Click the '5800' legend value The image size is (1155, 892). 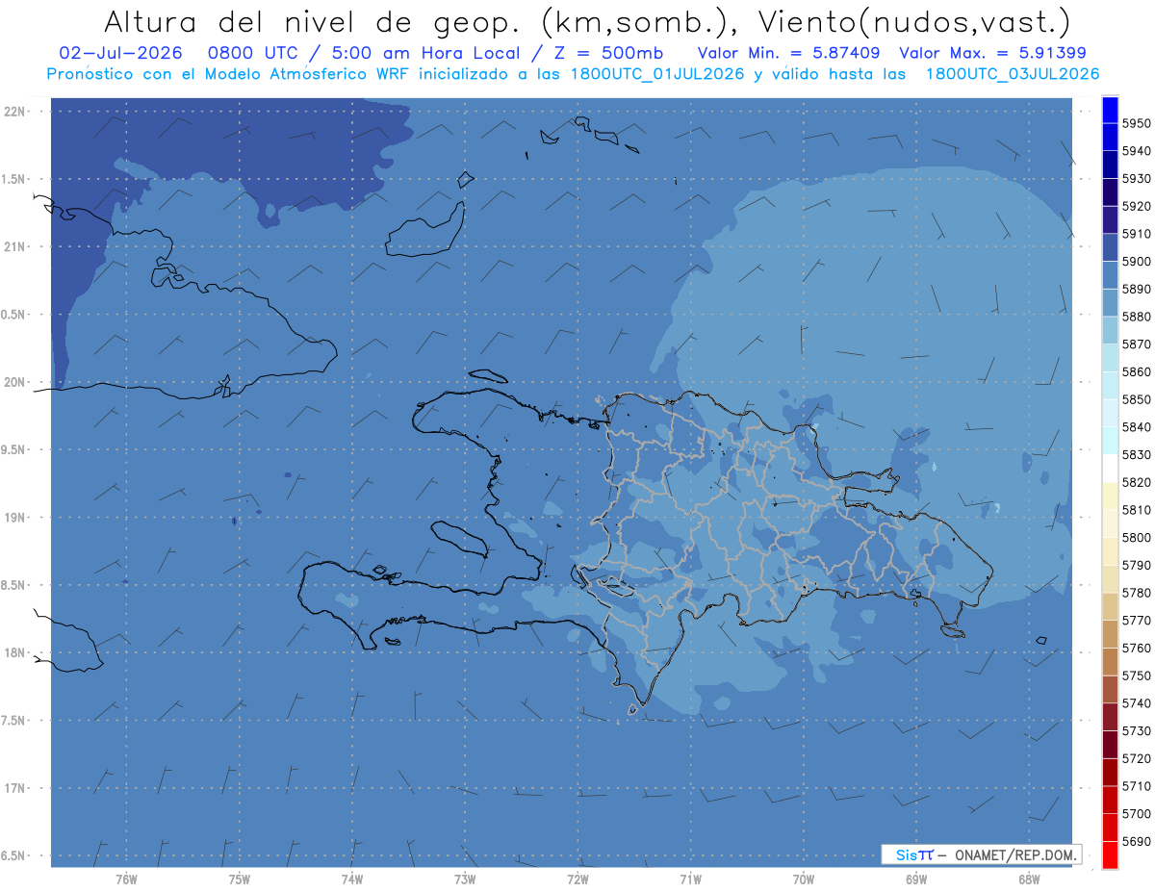(x=1136, y=537)
